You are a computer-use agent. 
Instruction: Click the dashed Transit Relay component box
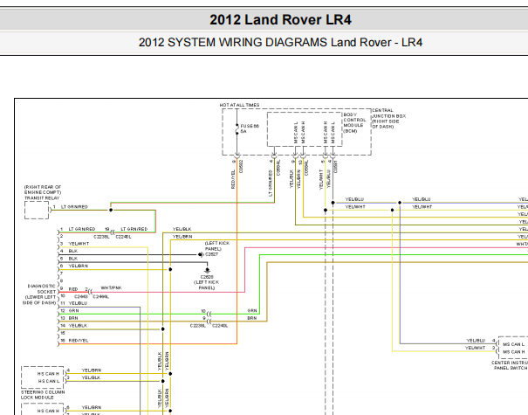pyautogui.click(x=37, y=210)
